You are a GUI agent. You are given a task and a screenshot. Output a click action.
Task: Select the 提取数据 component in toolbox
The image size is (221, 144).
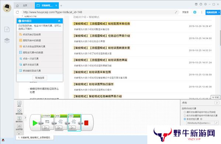point(19,112)
